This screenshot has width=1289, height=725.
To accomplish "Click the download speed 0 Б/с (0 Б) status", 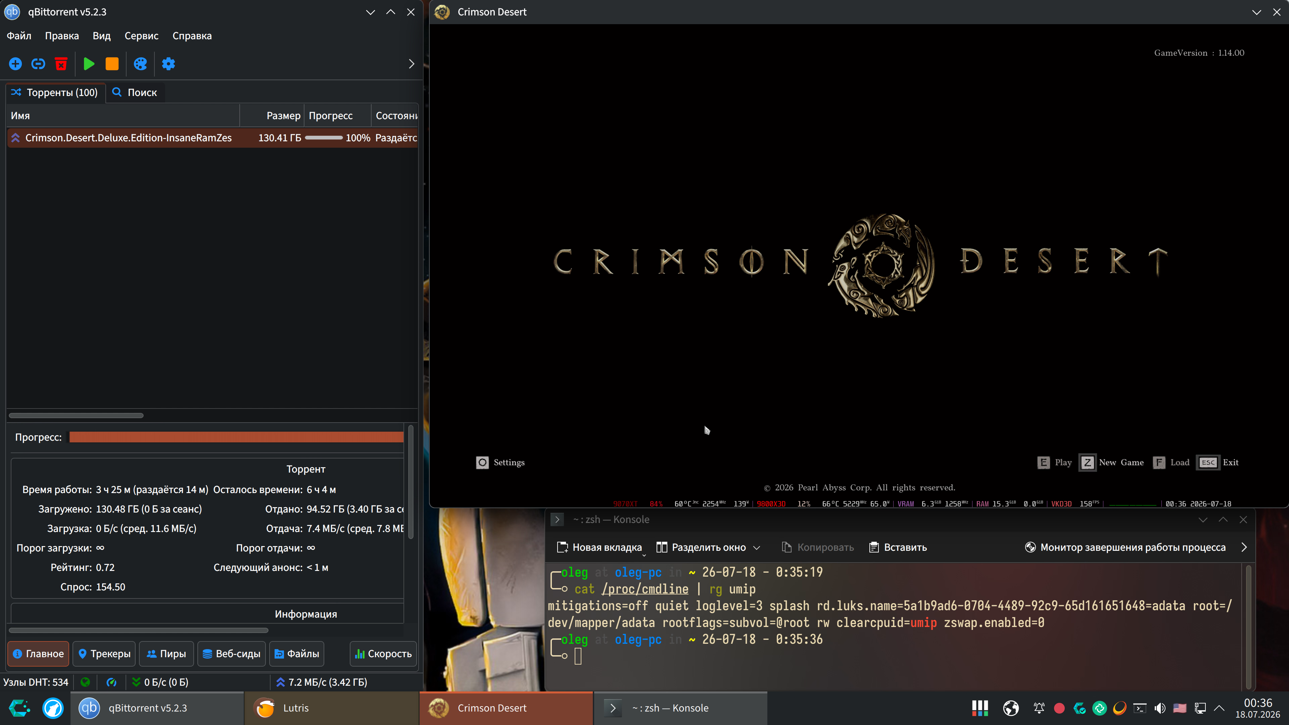I will [x=160, y=682].
